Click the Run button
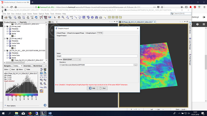Image resolution: width=207 pixels, height=116 pixels. 103,88
